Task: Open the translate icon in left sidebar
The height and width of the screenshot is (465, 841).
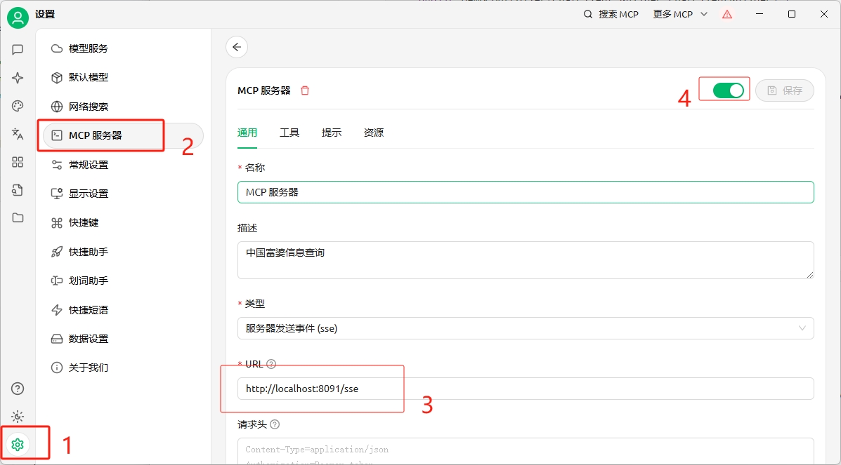Action: 18,134
